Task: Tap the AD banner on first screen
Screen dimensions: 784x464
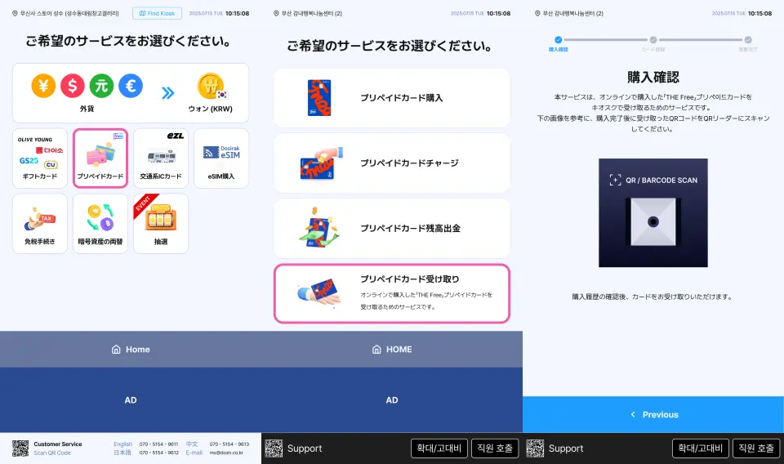Action: pos(131,400)
